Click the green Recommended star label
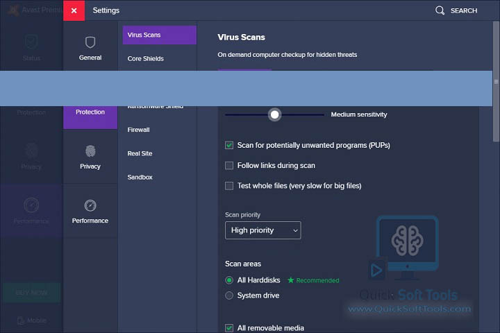This screenshot has height=333, width=500. point(313,280)
